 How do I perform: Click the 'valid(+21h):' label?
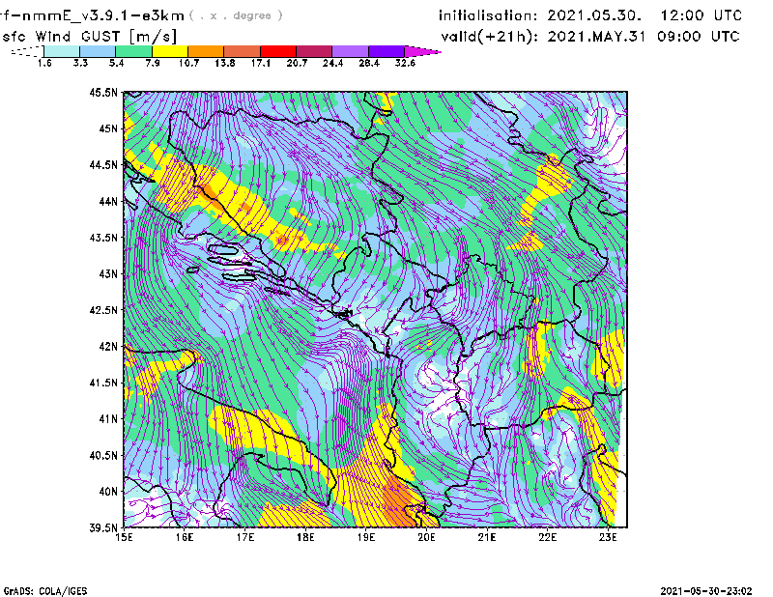coord(489,37)
